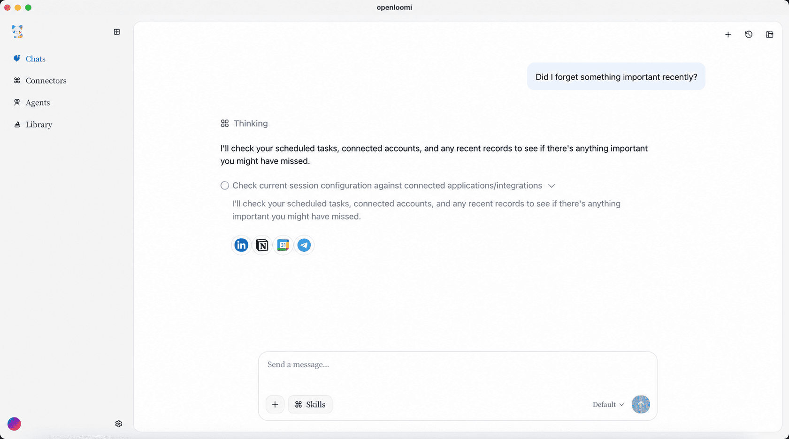Click the send arrow button
Viewport: 789px width, 439px height.
point(641,404)
